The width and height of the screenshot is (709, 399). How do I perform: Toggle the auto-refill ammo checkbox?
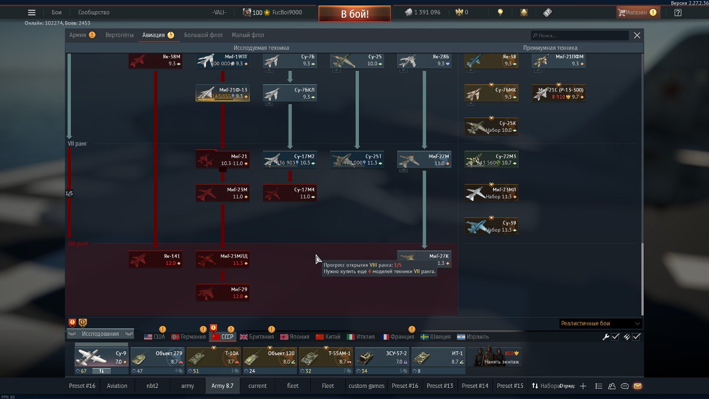click(637, 337)
